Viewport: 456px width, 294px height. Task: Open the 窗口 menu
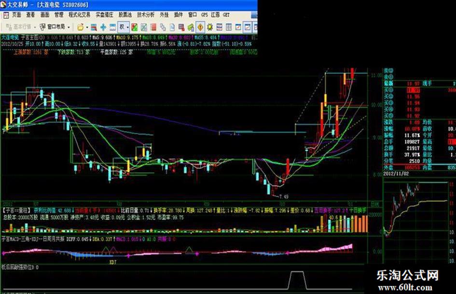[x=193, y=15]
